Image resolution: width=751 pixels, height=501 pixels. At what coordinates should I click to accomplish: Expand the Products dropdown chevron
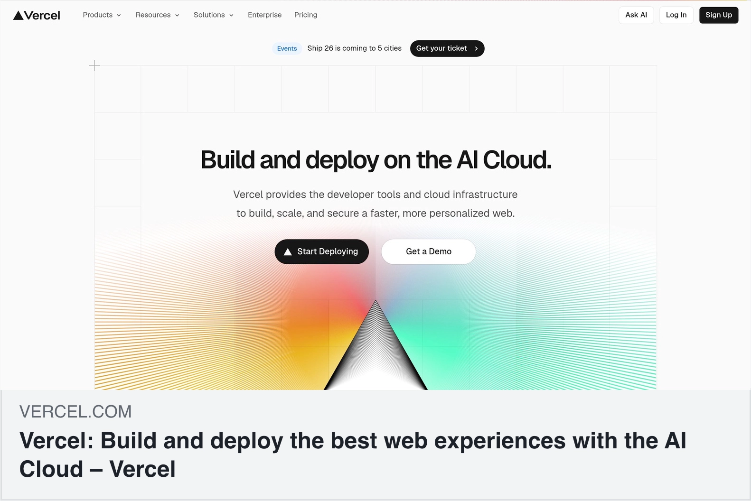pos(119,15)
